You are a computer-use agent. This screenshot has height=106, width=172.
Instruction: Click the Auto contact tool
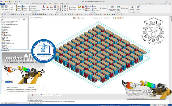click(18, 8)
